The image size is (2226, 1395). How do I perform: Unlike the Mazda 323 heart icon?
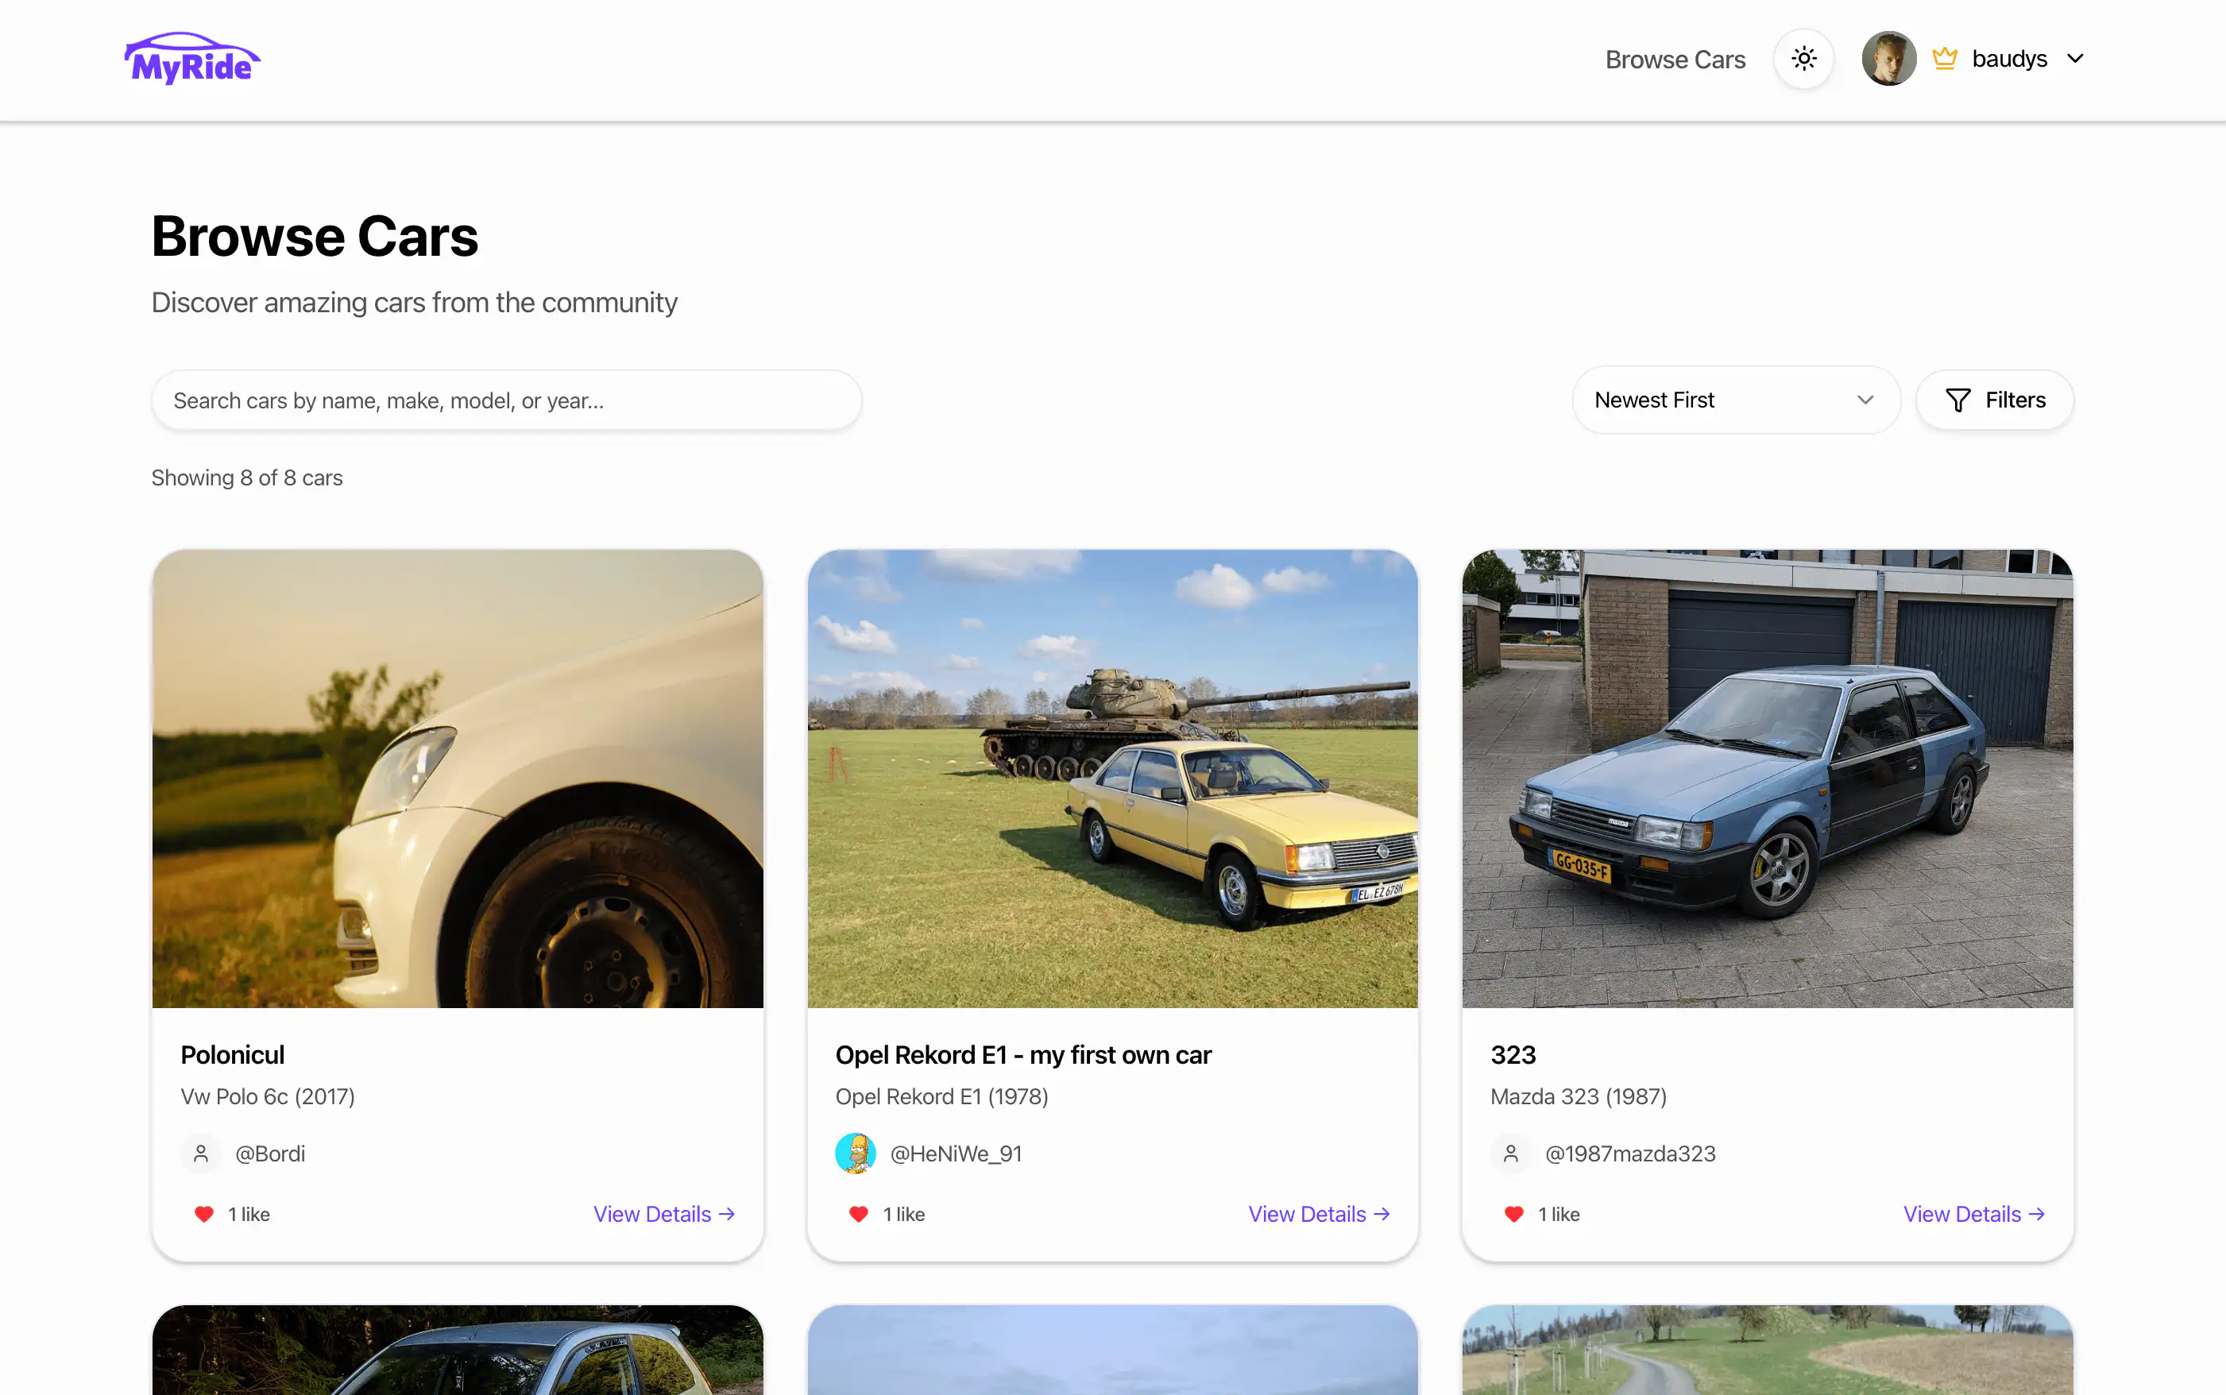click(x=1514, y=1214)
